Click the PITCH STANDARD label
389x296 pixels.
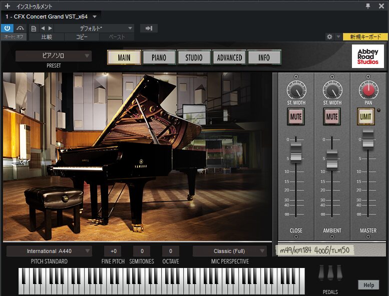49,261
